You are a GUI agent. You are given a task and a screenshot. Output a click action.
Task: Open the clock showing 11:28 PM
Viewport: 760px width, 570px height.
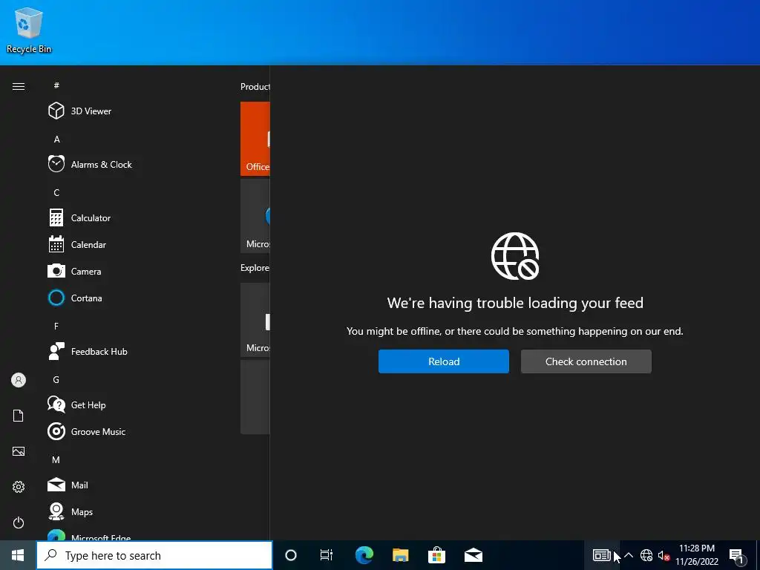click(x=697, y=555)
